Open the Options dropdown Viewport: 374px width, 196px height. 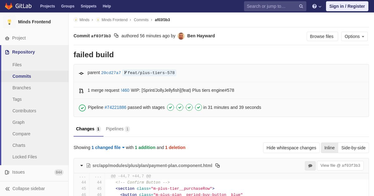tap(354, 36)
